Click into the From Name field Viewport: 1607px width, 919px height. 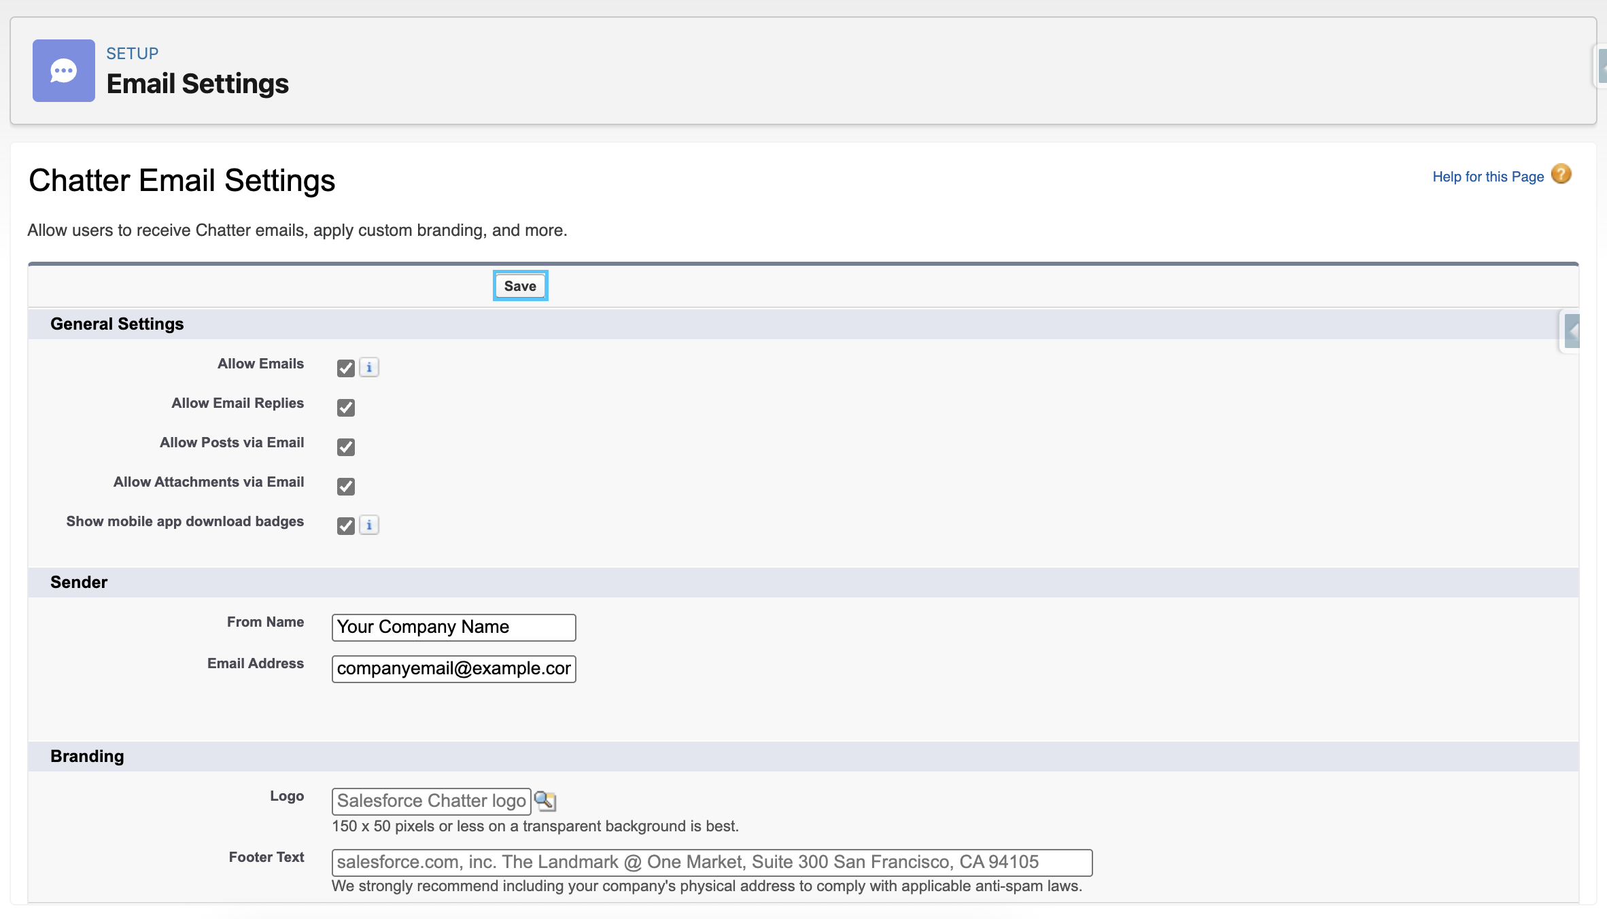coord(454,627)
